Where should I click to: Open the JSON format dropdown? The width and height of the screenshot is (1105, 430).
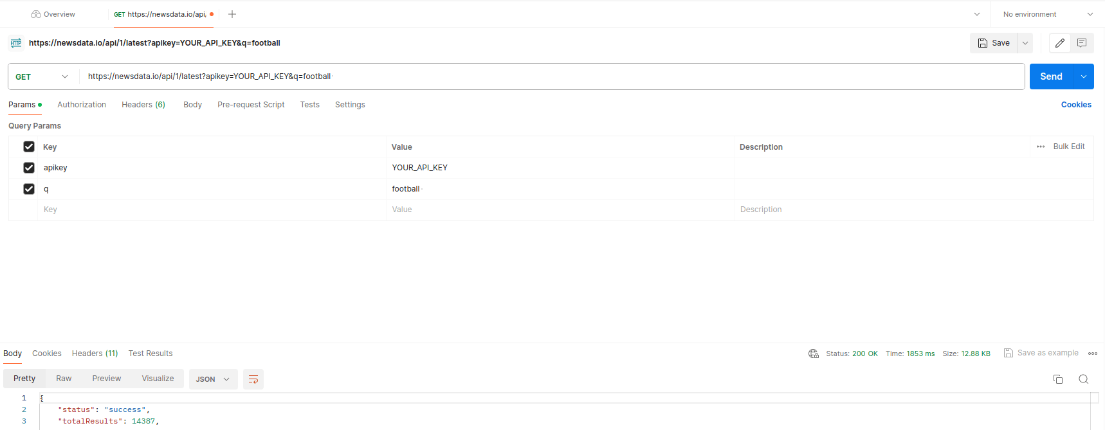tap(213, 379)
